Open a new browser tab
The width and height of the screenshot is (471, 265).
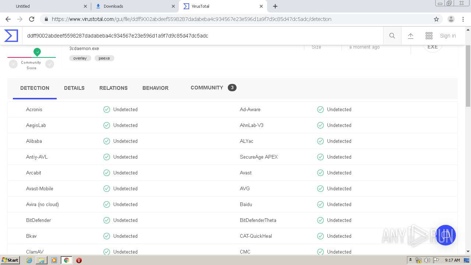[x=275, y=6]
